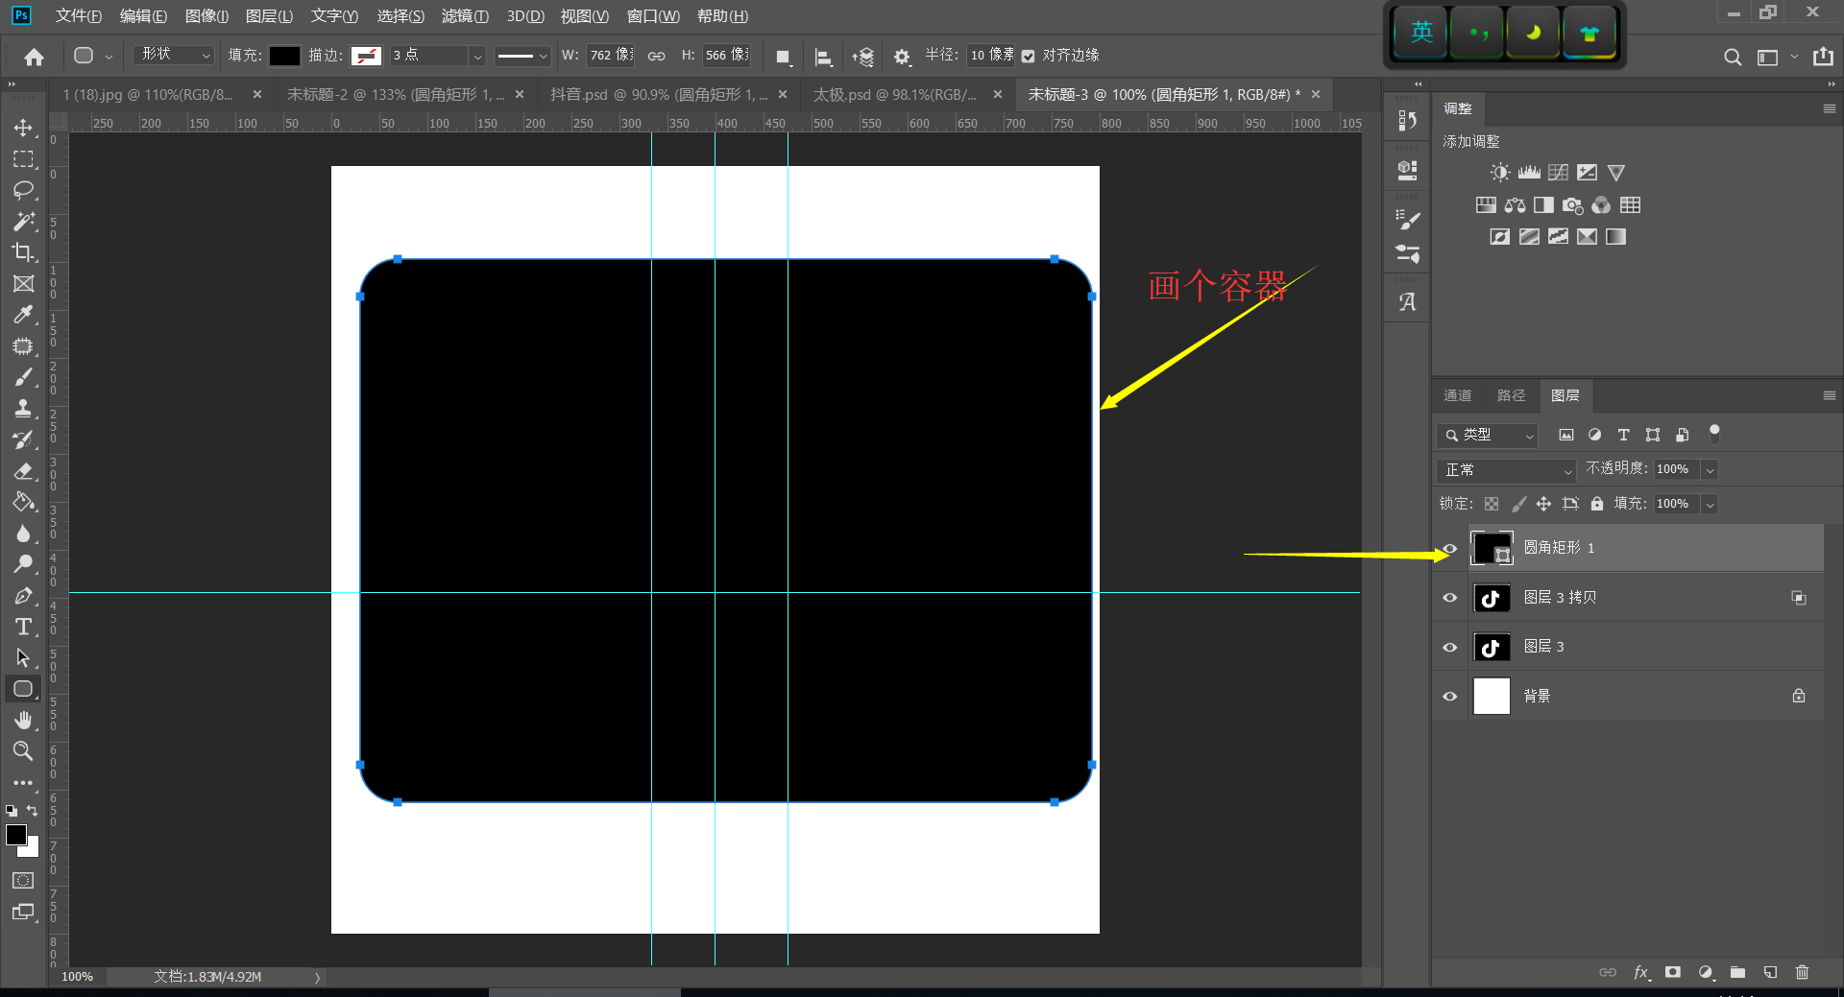Open Layers panel flyout menu
This screenshot has height=997, width=1844.
pyautogui.click(x=1830, y=395)
